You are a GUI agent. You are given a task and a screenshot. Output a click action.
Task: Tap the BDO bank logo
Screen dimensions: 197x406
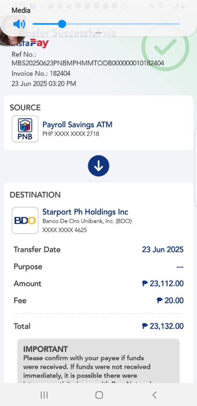pyautogui.click(x=25, y=220)
